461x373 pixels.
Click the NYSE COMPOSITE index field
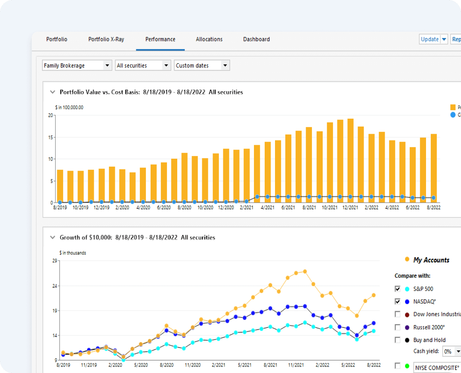click(x=437, y=367)
